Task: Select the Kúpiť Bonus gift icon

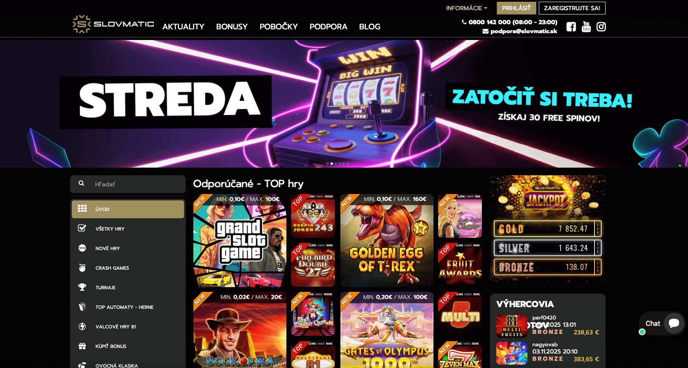Action: [82, 346]
